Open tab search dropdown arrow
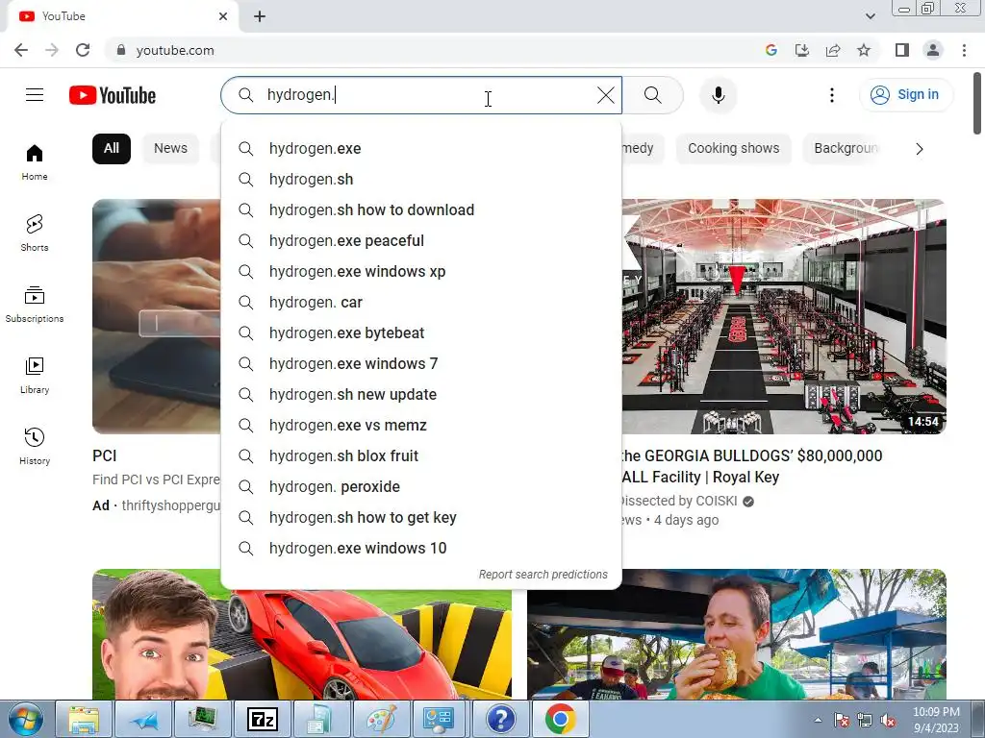 [870, 16]
